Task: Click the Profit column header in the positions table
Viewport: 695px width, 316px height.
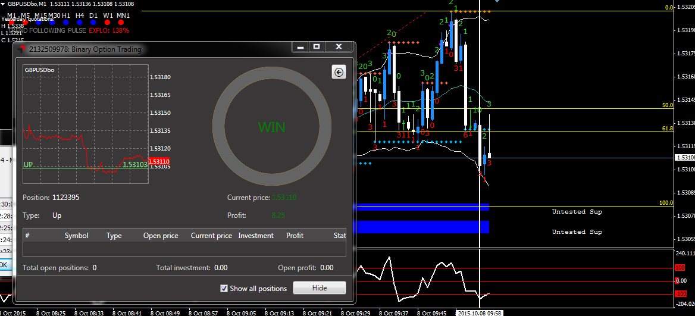Action: click(x=295, y=236)
